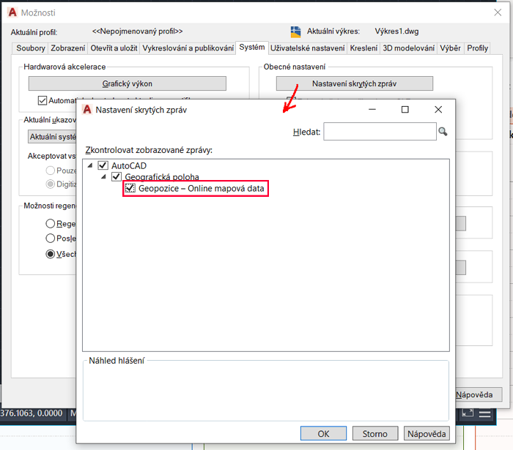Image resolution: width=513 pixels, height=450 pixels.
Task: Open the Profily tab
Action: point(477,48)
